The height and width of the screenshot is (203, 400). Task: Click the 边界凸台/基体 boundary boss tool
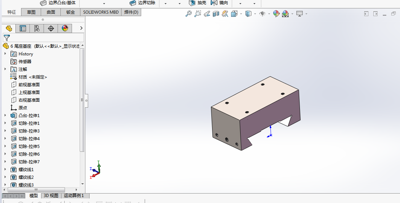tap(58, 3)
